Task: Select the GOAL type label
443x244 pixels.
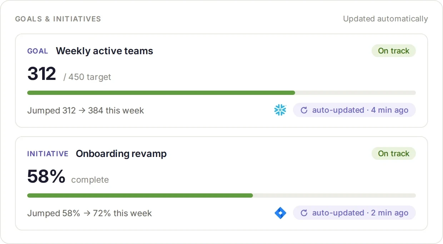Action: coord(38,51)
